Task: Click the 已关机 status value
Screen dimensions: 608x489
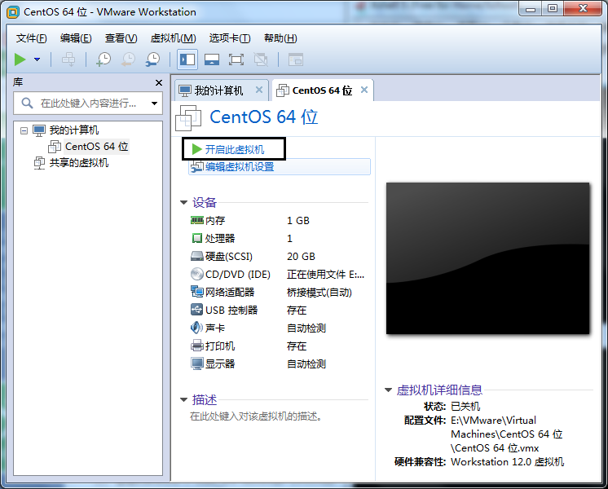Action: (465, 407)
